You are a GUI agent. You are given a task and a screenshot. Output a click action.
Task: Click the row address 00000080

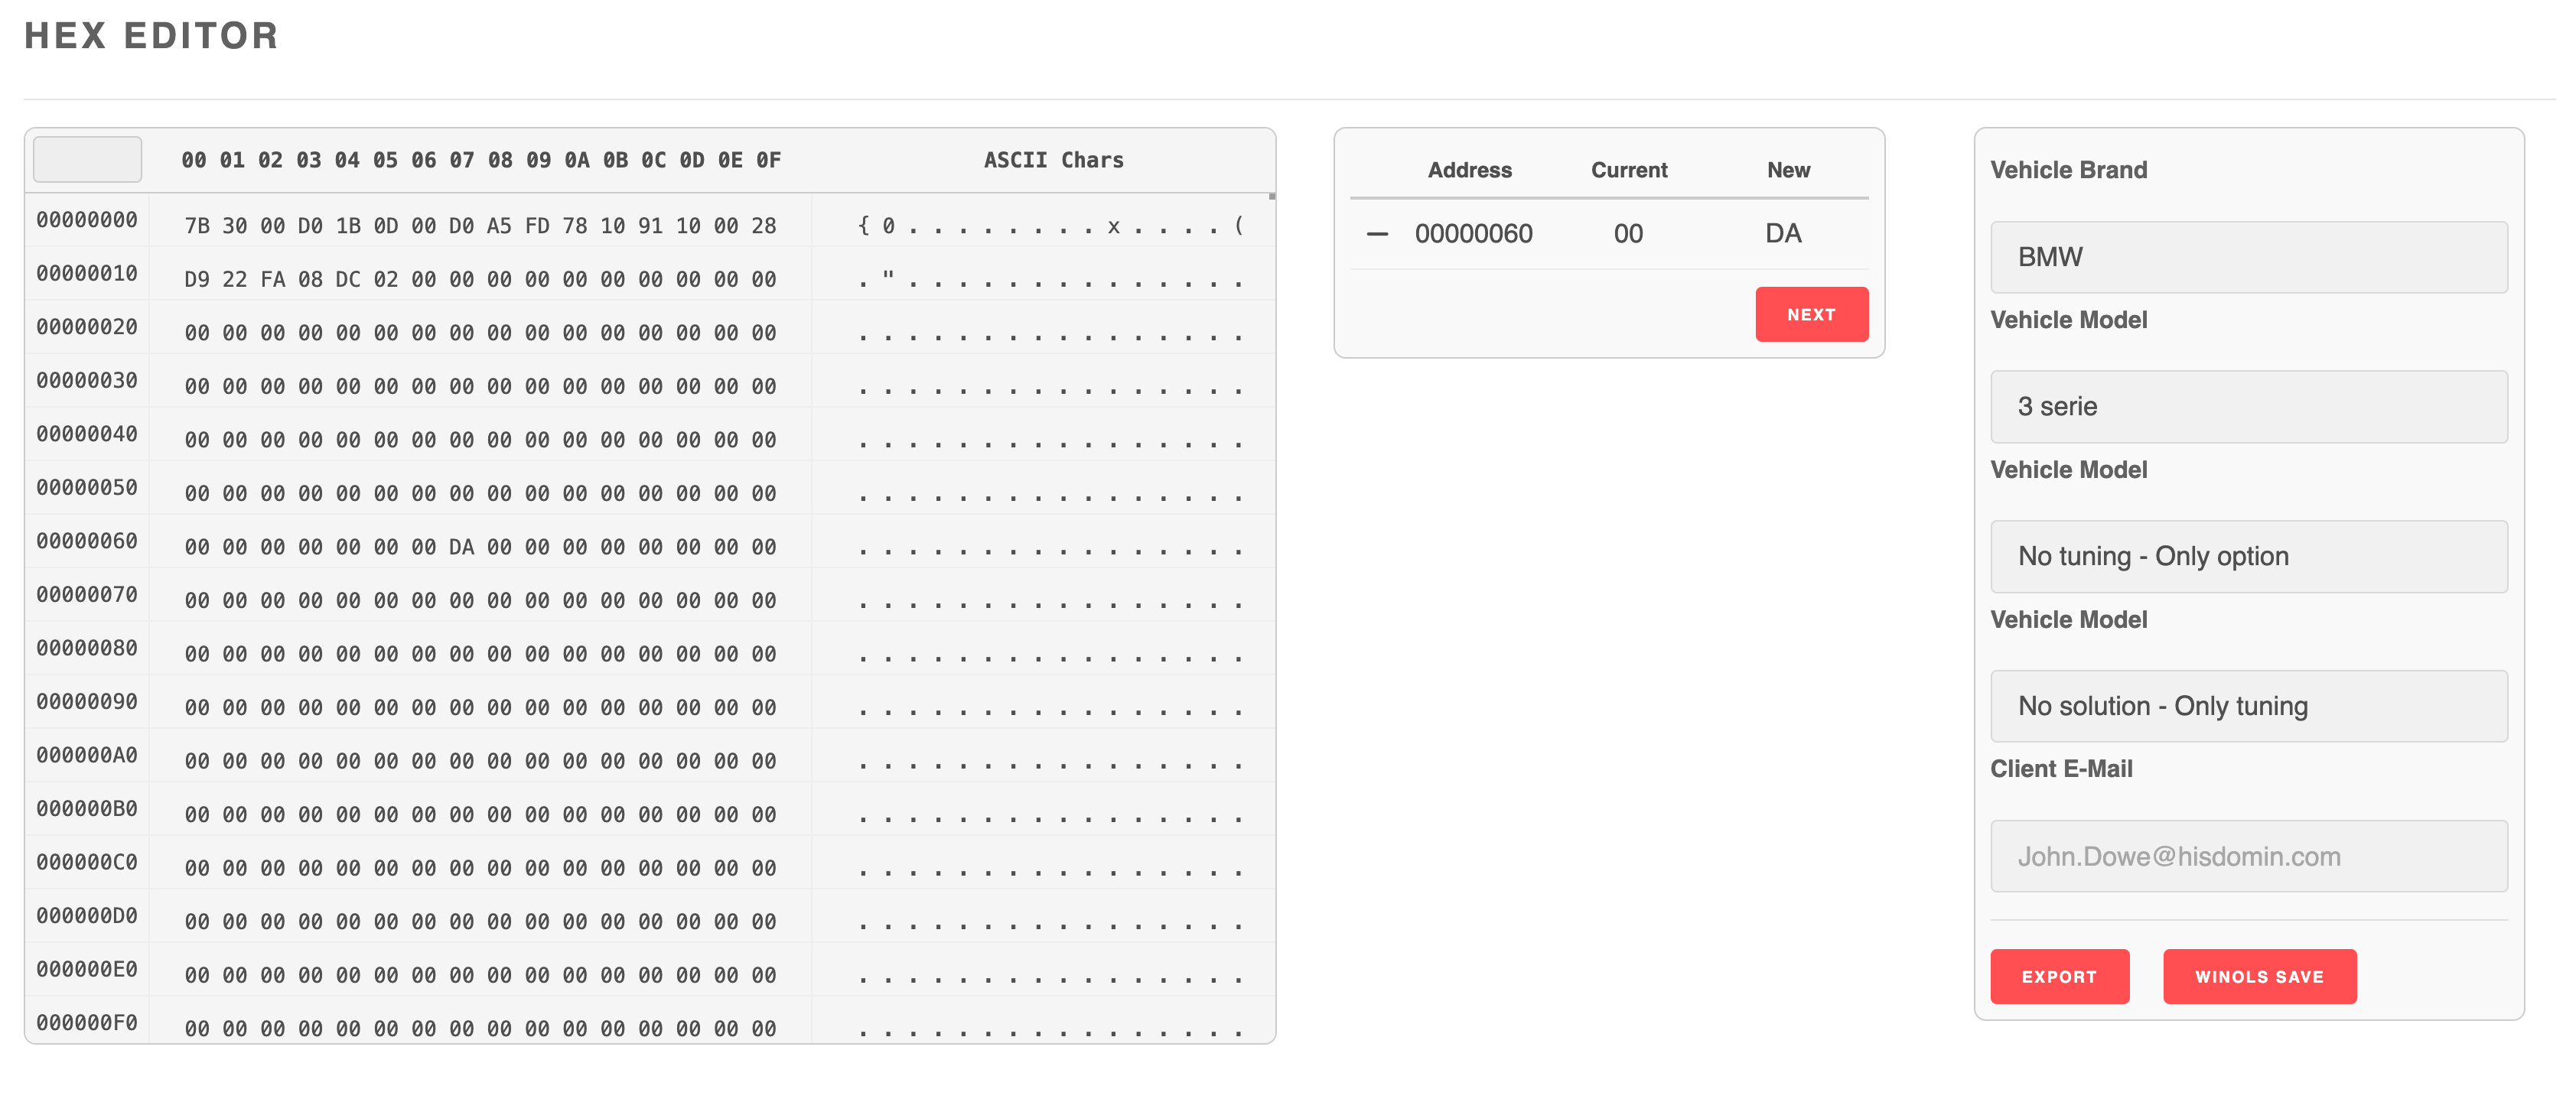87,648
